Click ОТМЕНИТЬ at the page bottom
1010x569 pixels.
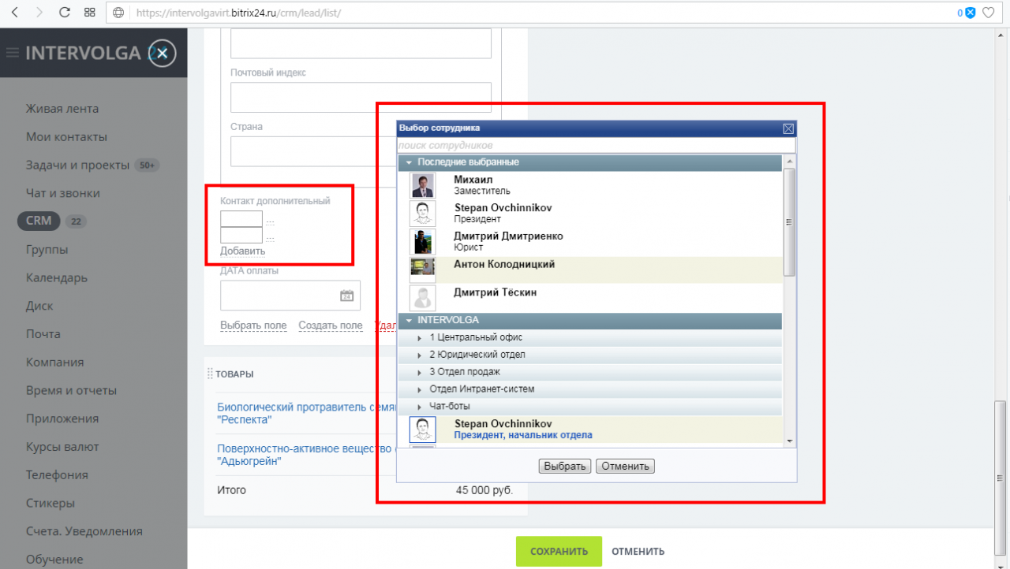point(638,552)
